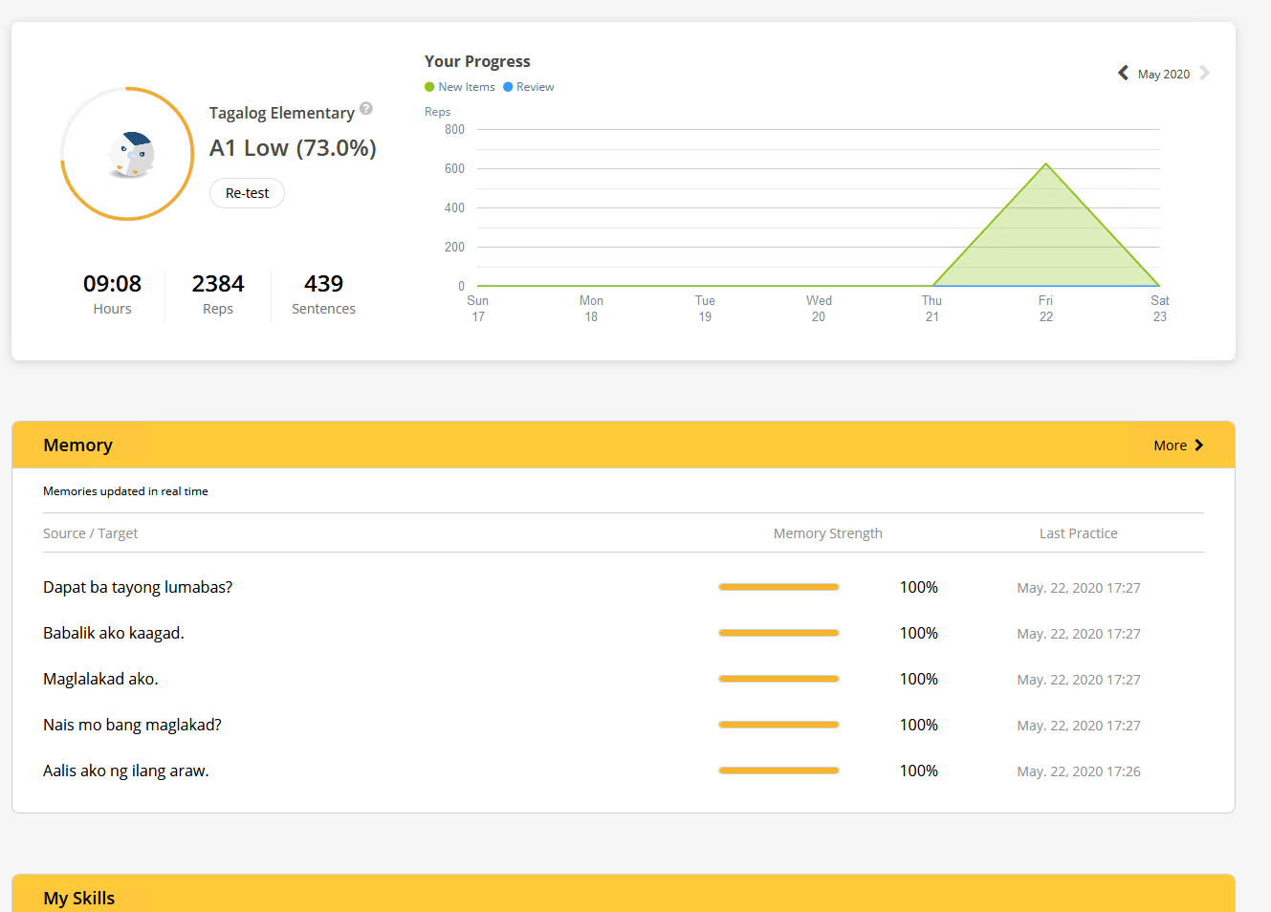The width and height of the screenshot is (1271, 912).
Task: Click the Re-test button
Action: [x=247, y=193]
